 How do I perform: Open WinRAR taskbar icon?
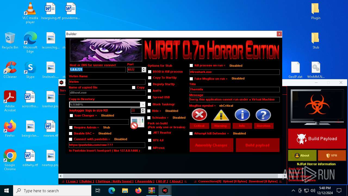click(x=151, y=191)
